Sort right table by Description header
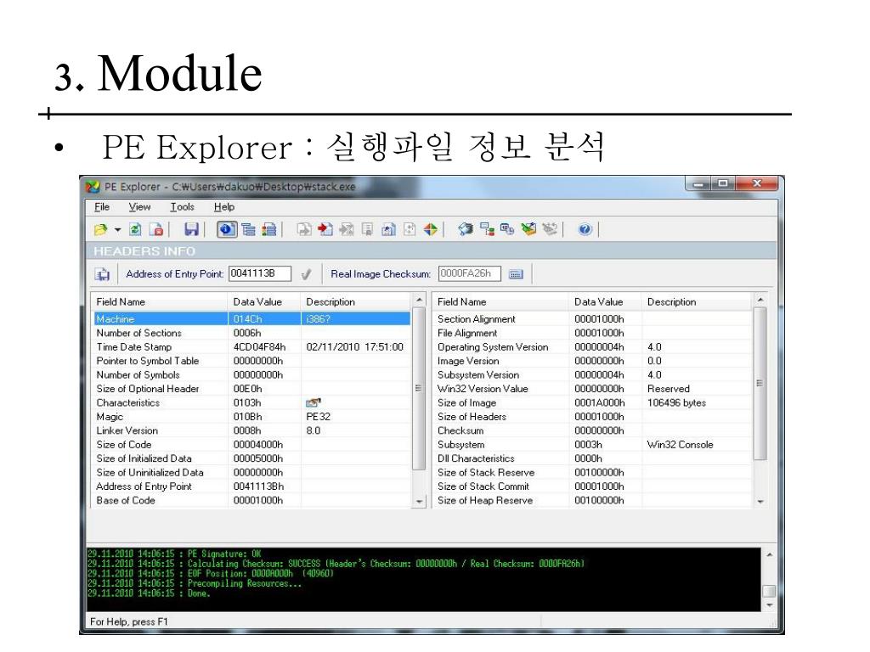The width and height of the screenshot is (870, 652). tap(698, 301)
